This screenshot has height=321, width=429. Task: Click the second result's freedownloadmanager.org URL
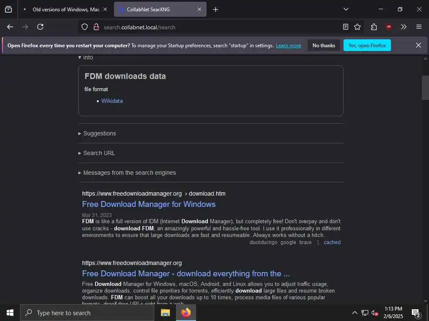[x=132, y=263]
